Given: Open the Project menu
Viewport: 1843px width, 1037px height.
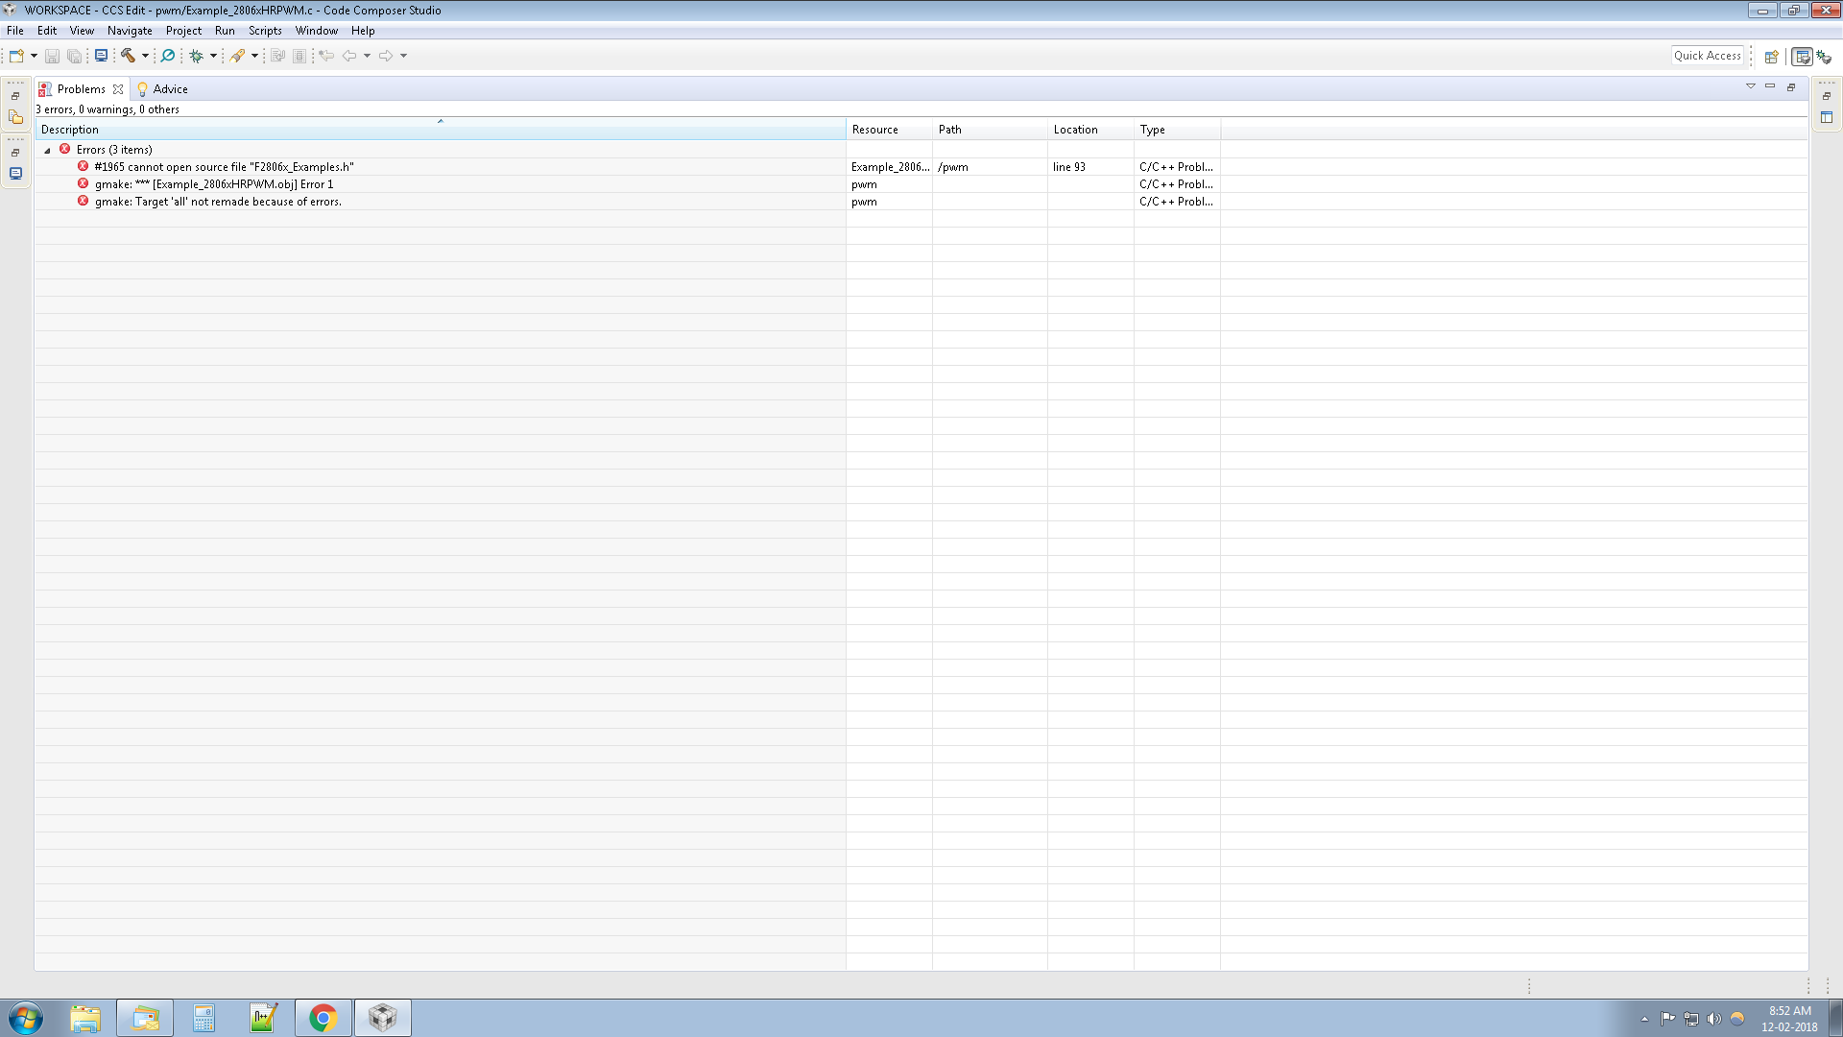Looking at the screenshot, I should coord(182,31).
